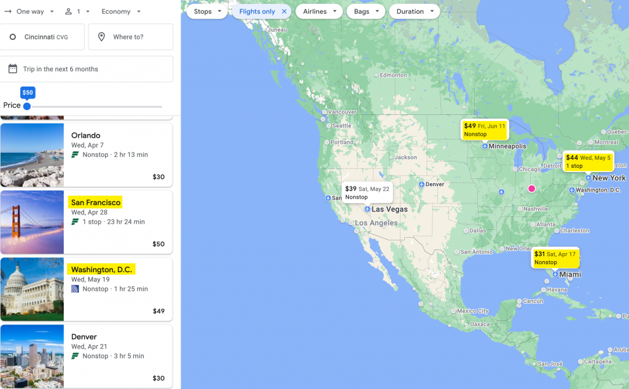
Task: Click the Nonstop 1 hr 25 min text
Action: tap(115, 289)
